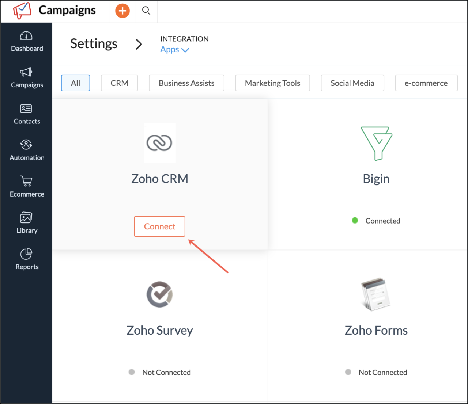Select the All filter tab

pos(76,83)
